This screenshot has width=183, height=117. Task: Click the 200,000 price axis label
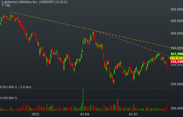point(176,108)
